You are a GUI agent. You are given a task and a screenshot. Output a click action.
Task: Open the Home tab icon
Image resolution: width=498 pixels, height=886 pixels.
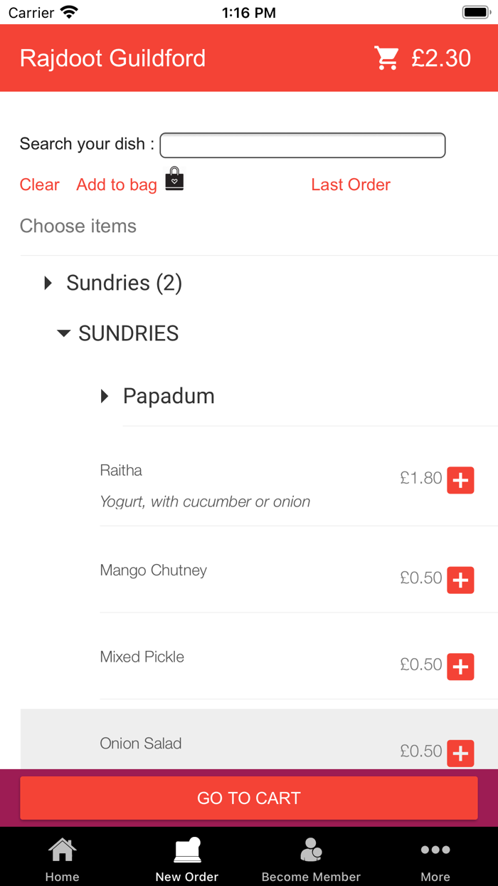(x=62, y=850)
